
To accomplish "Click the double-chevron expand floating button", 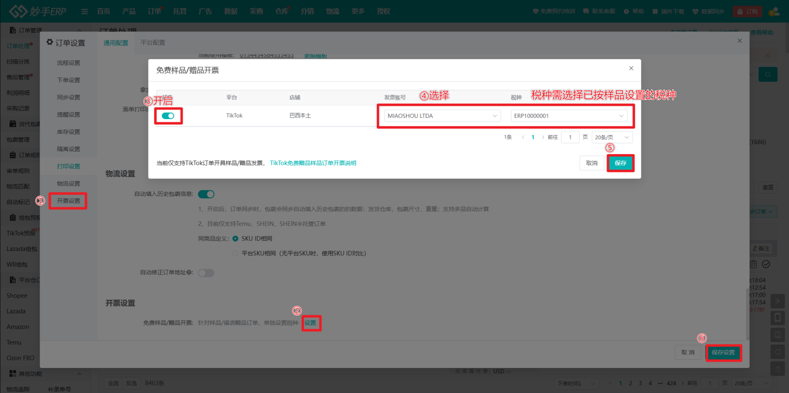I will point(778,301).
